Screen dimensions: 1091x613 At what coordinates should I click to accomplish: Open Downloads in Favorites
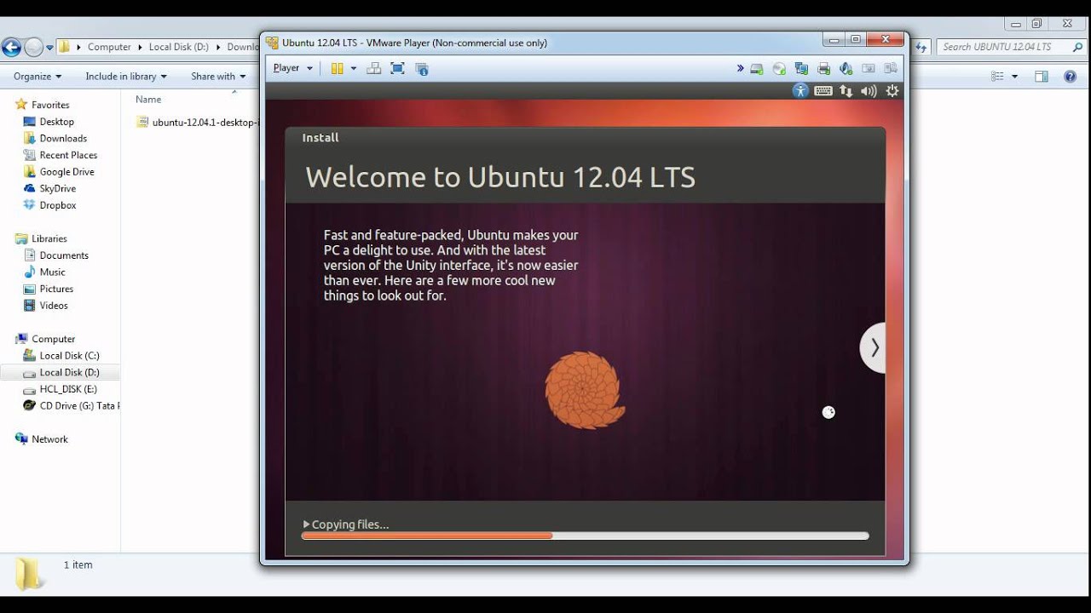63,138
